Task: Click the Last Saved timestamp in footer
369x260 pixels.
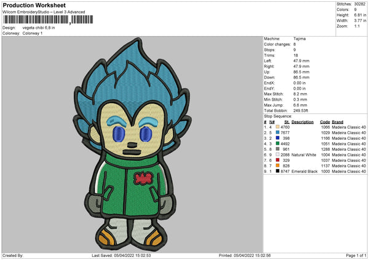Action: click(121, 256)
